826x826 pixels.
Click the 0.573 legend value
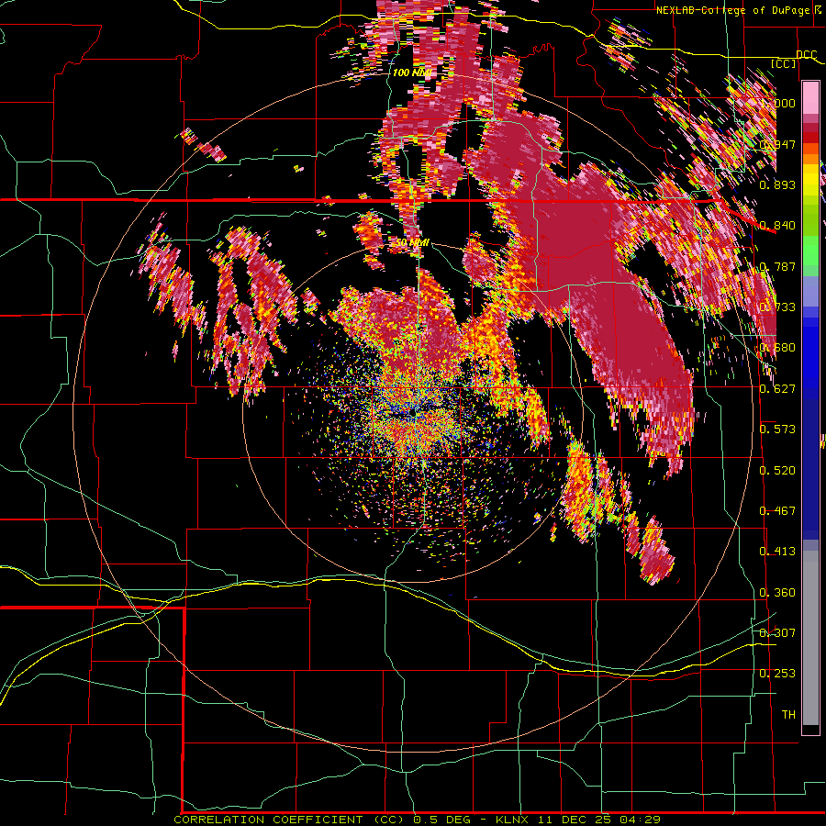tap(777, 430)
